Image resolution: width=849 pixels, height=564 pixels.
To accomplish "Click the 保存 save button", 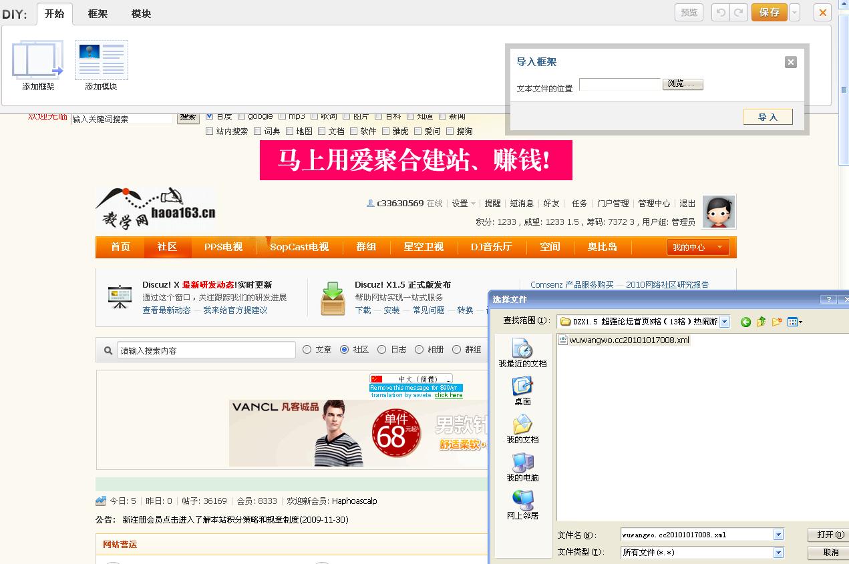I will tap(770, 13).
